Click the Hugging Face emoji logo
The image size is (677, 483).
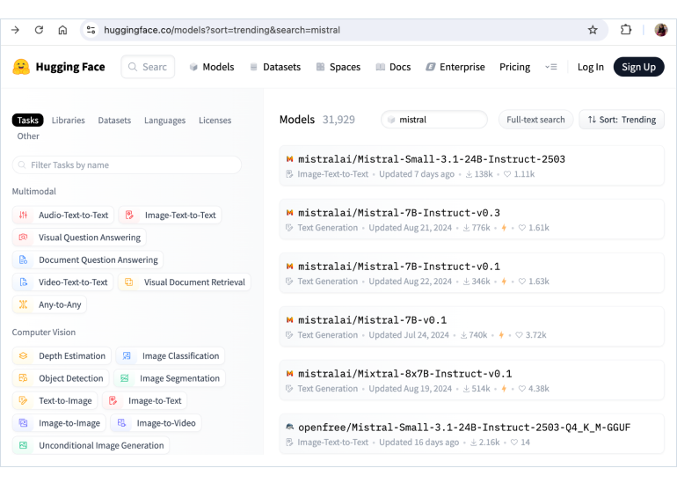[21, 67]
